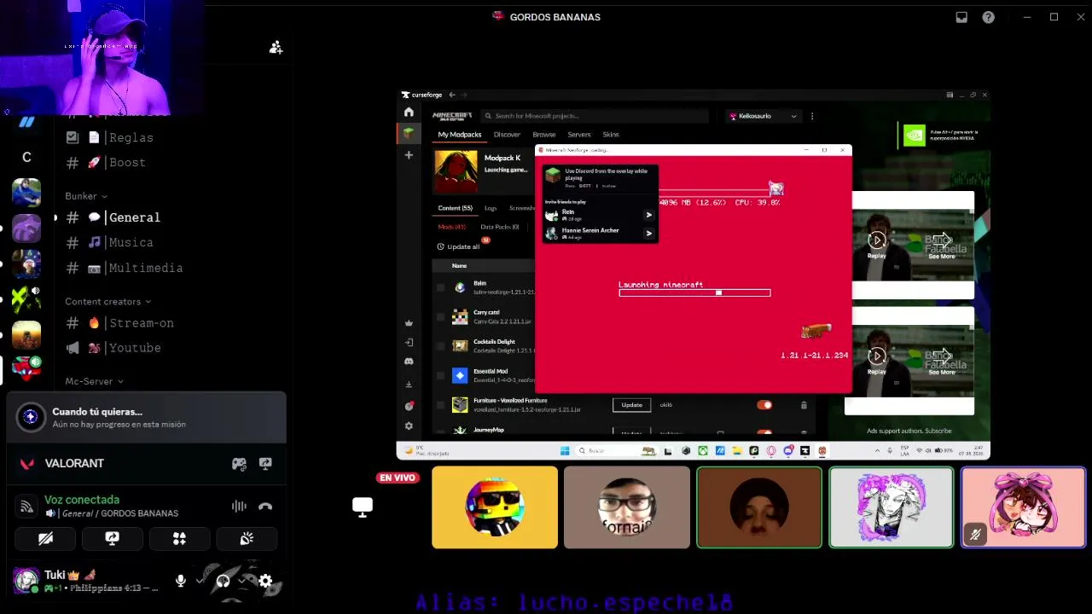
Task: Click share your screen button in voice panel
Action: [x=113, y=538]
